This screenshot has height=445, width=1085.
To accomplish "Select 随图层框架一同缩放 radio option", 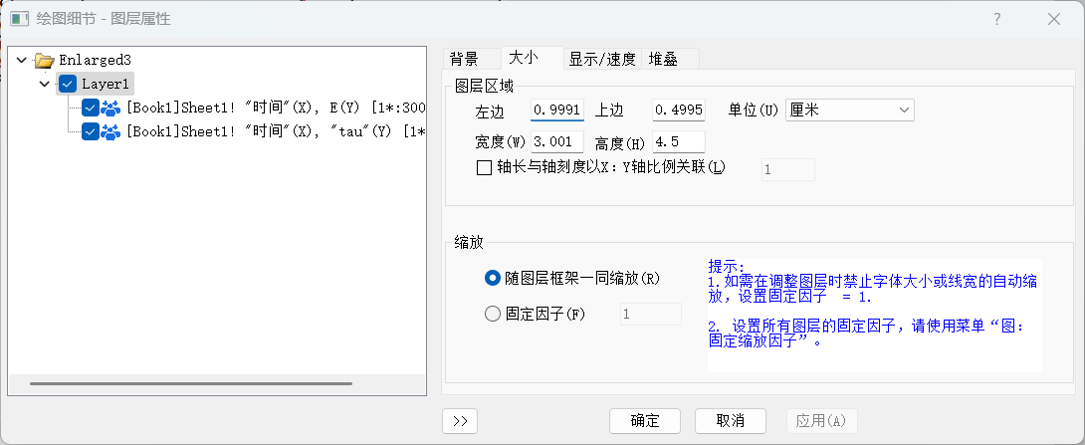I will click(x=493, y=278).
